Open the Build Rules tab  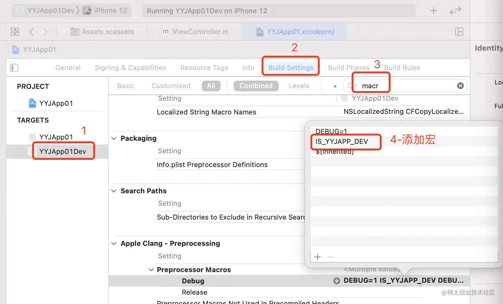tap(402, 68)
